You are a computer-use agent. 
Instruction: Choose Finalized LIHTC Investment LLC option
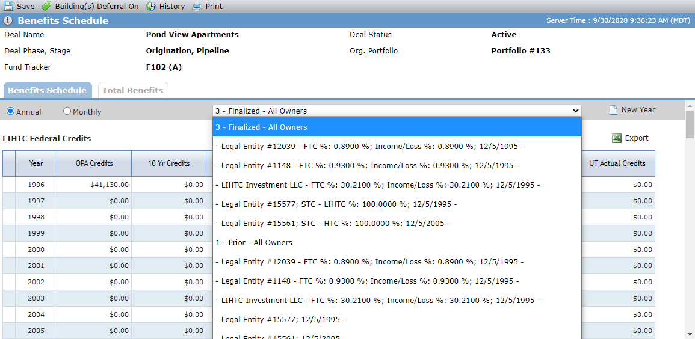tap(397, 185)
